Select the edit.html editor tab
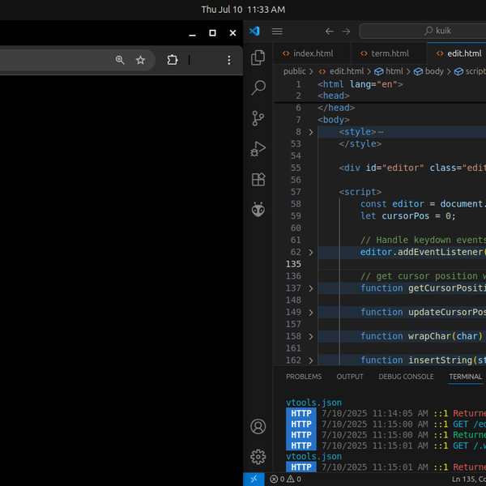 pos(457,53)
